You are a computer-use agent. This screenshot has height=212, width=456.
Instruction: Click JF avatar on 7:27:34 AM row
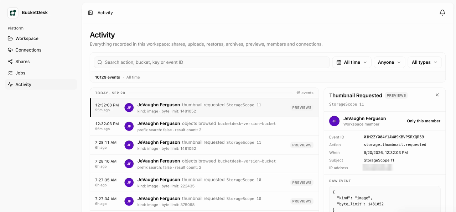pyautogui.click(x=129, y=201)
